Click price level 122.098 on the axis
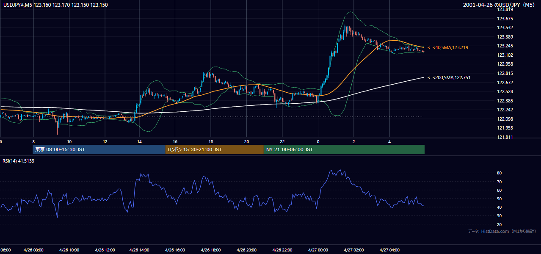541x254 pixels. click(505, 119)
